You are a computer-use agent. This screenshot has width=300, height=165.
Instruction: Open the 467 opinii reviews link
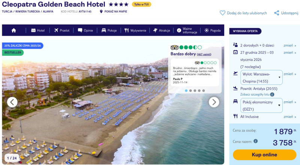click(x=205, y=54)
